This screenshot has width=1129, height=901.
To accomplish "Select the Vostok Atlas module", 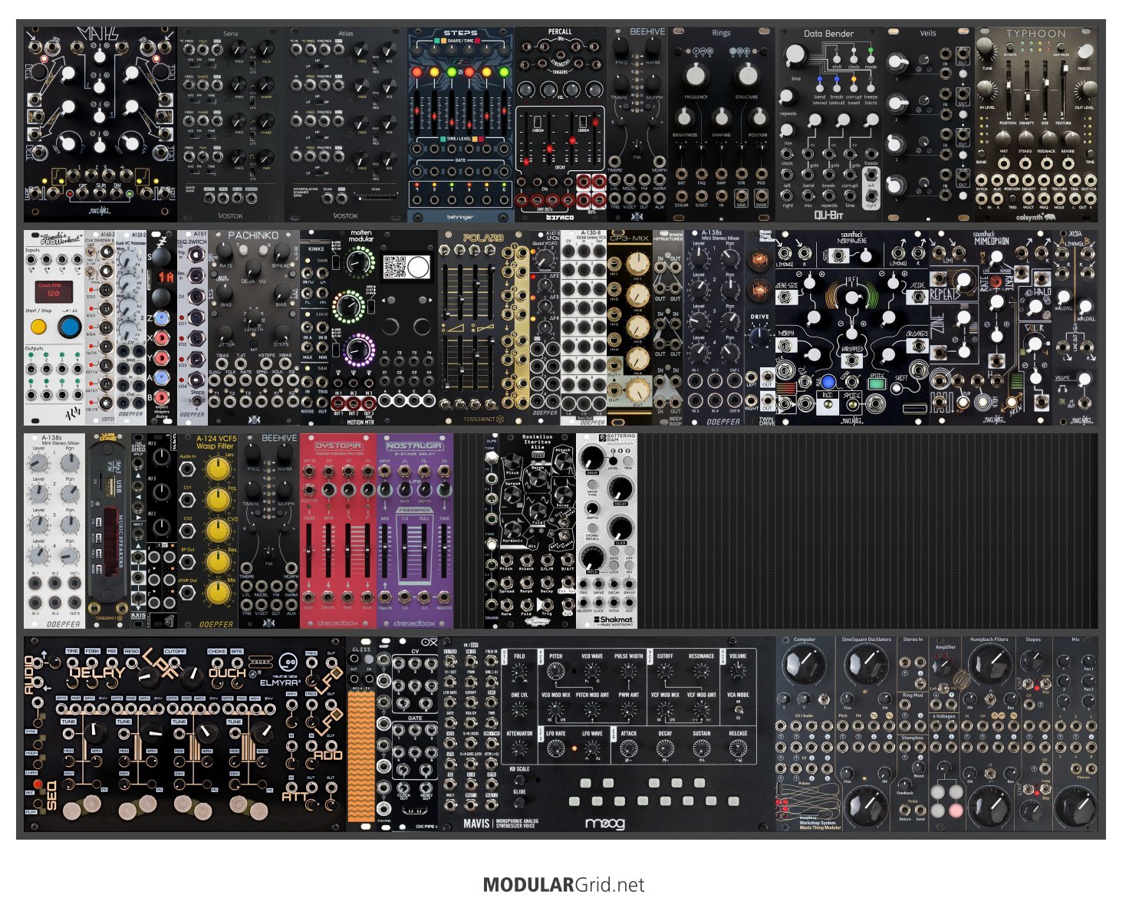I will pos(346,124).
